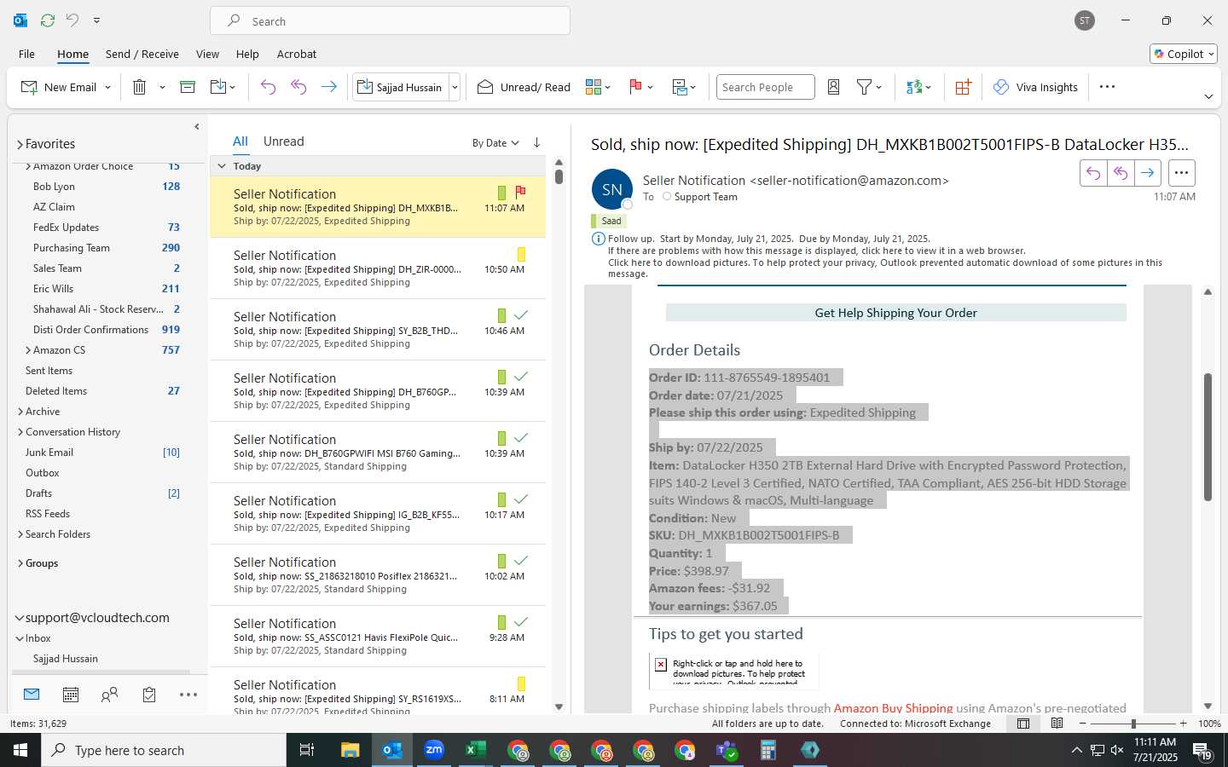Click the Archive icon in ribbon
Screen dimensions: 1228x767
(188, 87)
